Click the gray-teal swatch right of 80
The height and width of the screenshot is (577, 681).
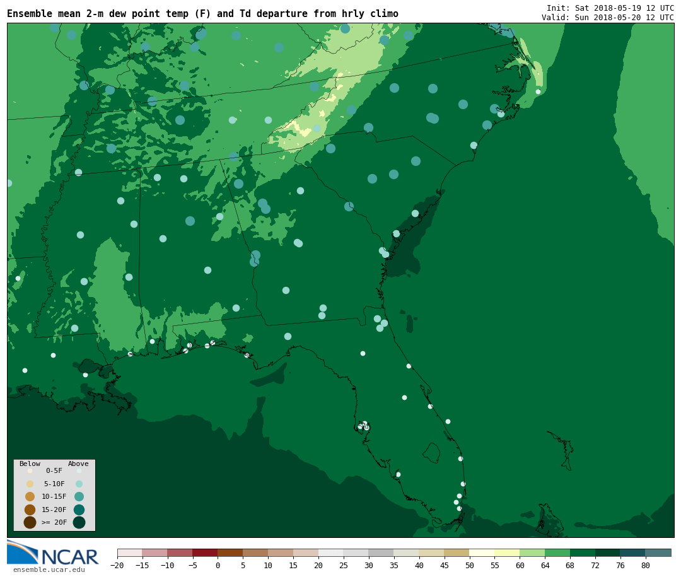pyautogui.click(x=659, y=552)
